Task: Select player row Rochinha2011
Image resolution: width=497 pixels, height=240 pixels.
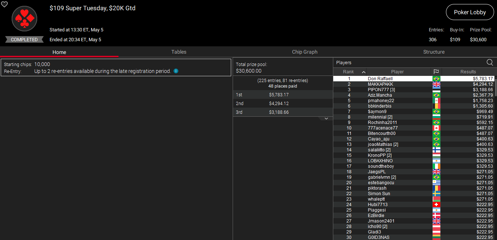Action: coord(414,123)
